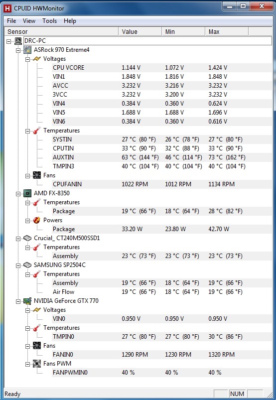Click the Max column header

tap(227, 32)
